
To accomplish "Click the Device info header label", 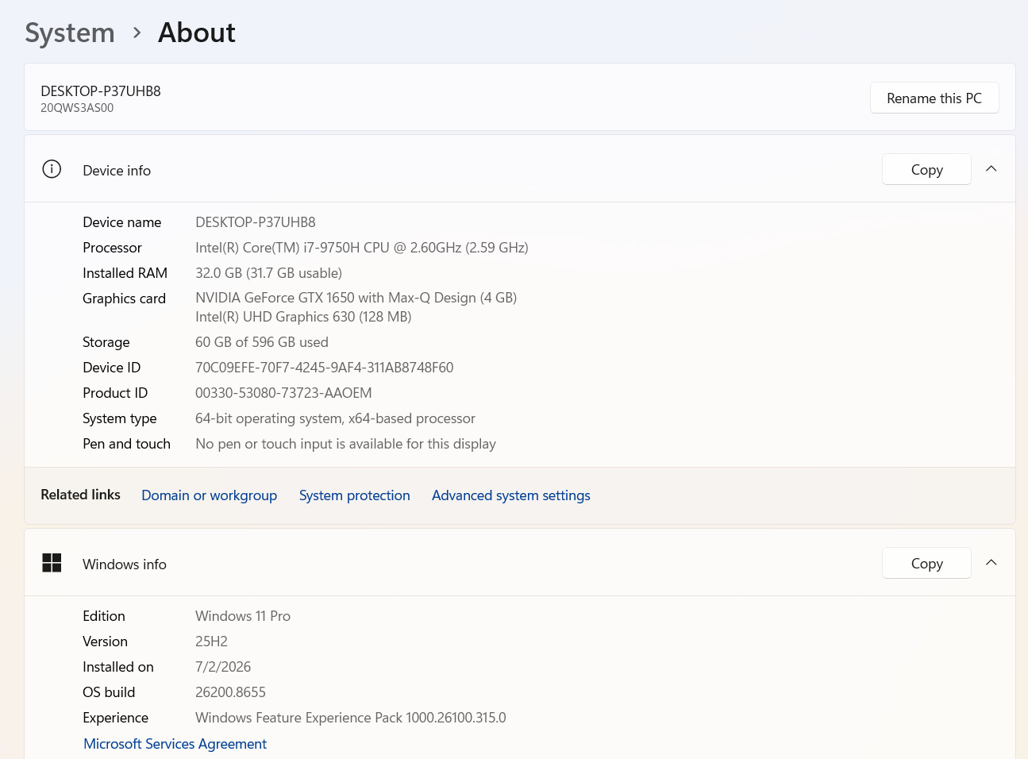I will point(117,171).
